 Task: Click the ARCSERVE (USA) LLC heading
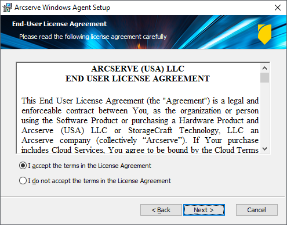(x=137, y=69)
